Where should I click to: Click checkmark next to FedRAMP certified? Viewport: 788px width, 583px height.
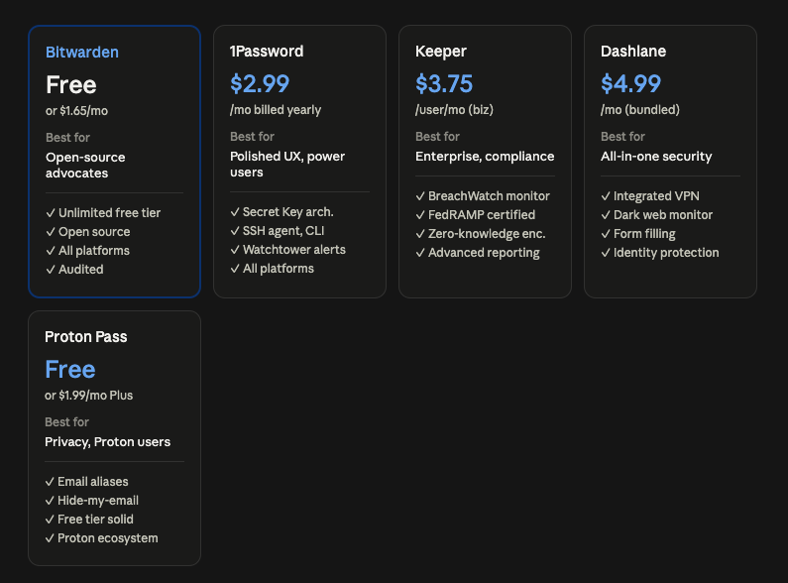tap(420, 215)
